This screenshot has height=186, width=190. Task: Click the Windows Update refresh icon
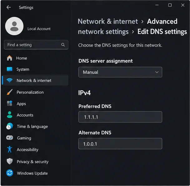pos(10,173)
